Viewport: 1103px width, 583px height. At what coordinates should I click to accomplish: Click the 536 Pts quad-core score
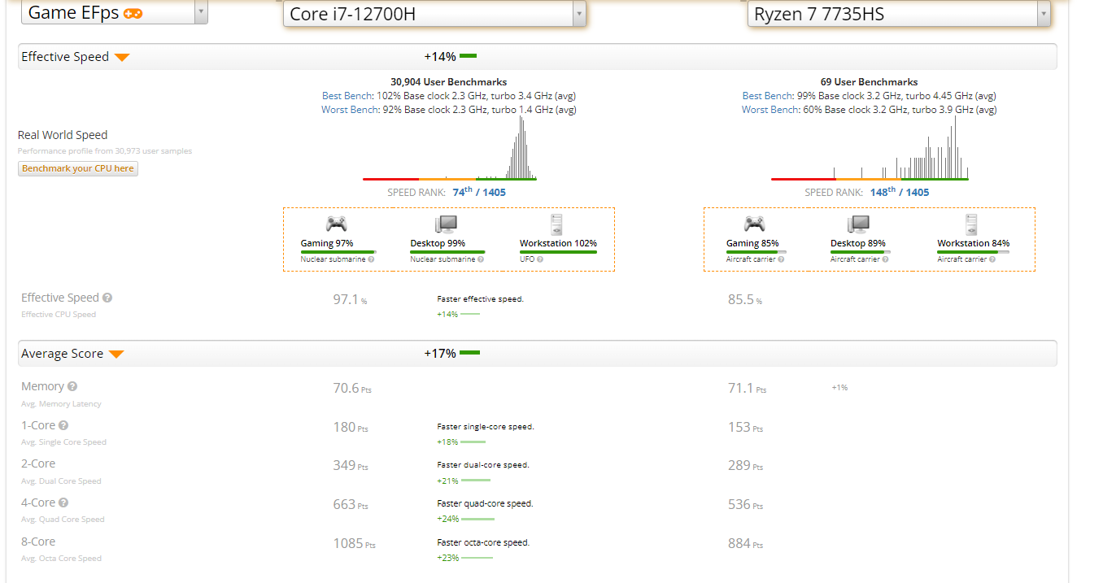[x=745, y=505]
